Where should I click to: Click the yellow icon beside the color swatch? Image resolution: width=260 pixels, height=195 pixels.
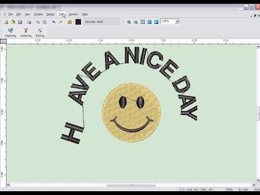(69, 22)
